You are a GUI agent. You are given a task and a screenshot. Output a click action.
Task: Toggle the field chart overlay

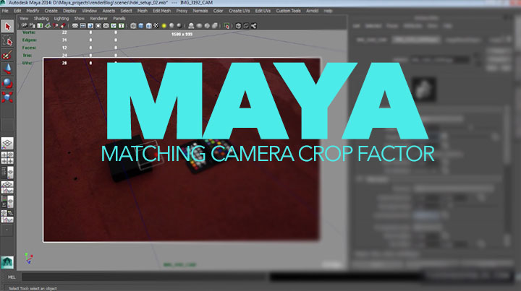pos(106,26)
